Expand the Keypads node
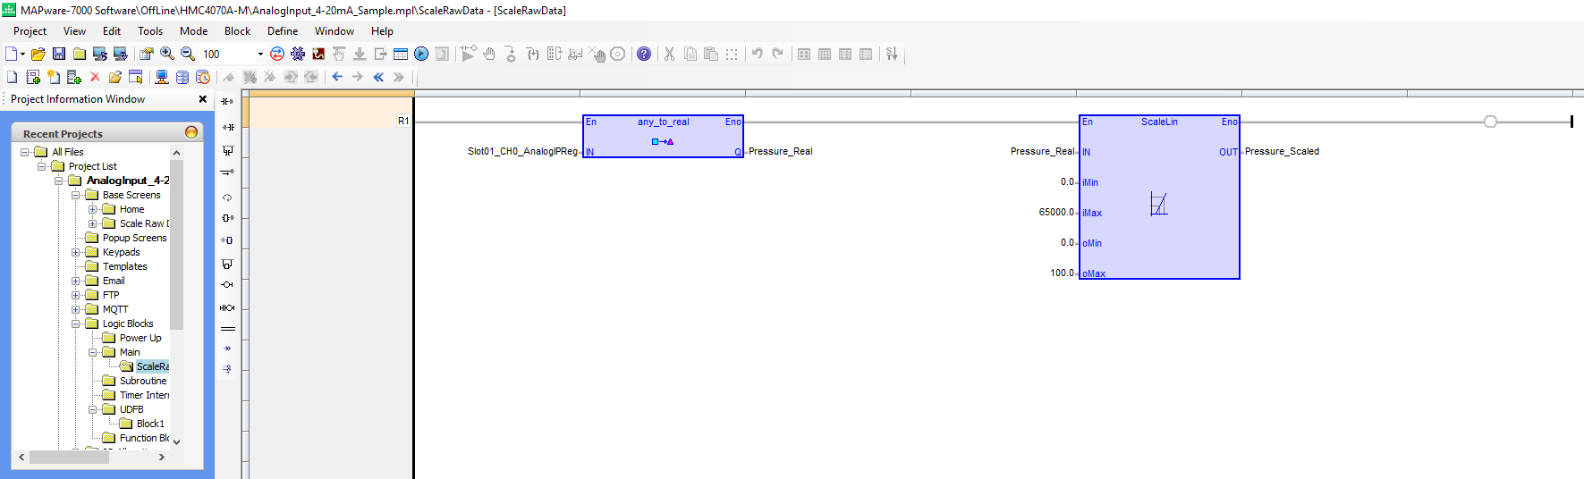The height and width of the screenshot is (479, 1584). (x=76, y=252)
